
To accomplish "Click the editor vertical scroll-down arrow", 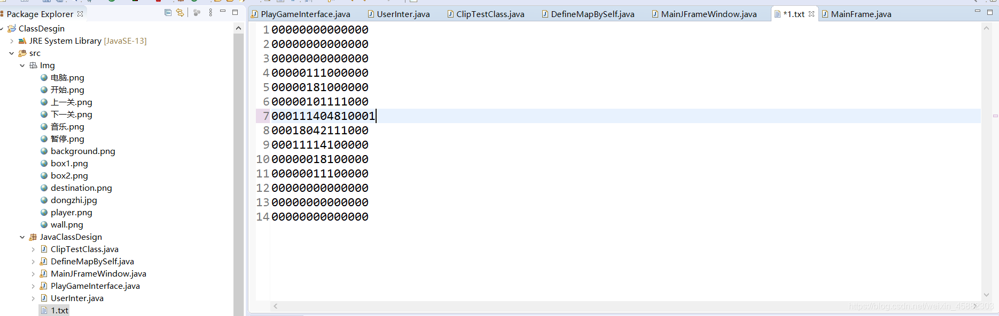I will point(986,295).
